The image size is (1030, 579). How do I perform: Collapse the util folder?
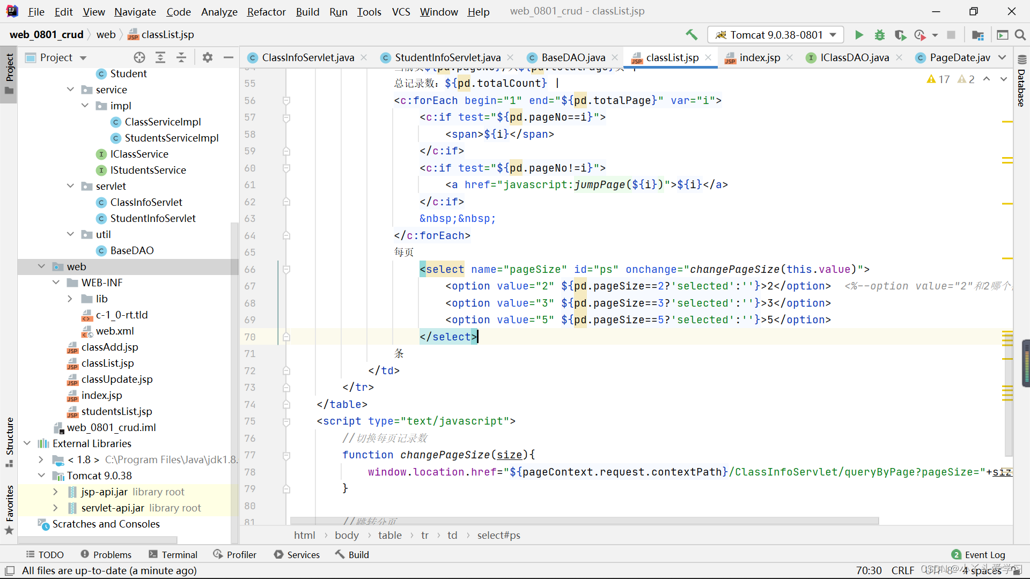[70, 234]
